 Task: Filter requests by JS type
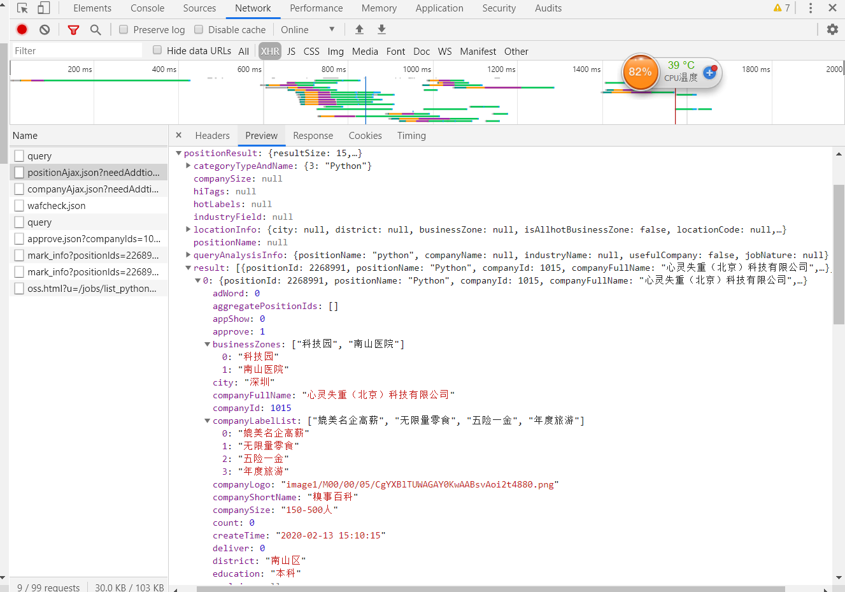(x=291, y=52)
